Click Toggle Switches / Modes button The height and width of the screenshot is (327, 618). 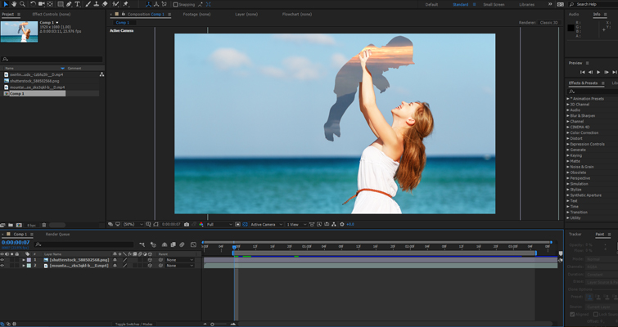pyautogui.click(x=133, y=325)
